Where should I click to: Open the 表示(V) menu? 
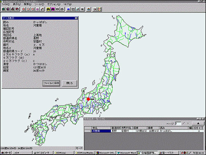click(x=17, y=4)
